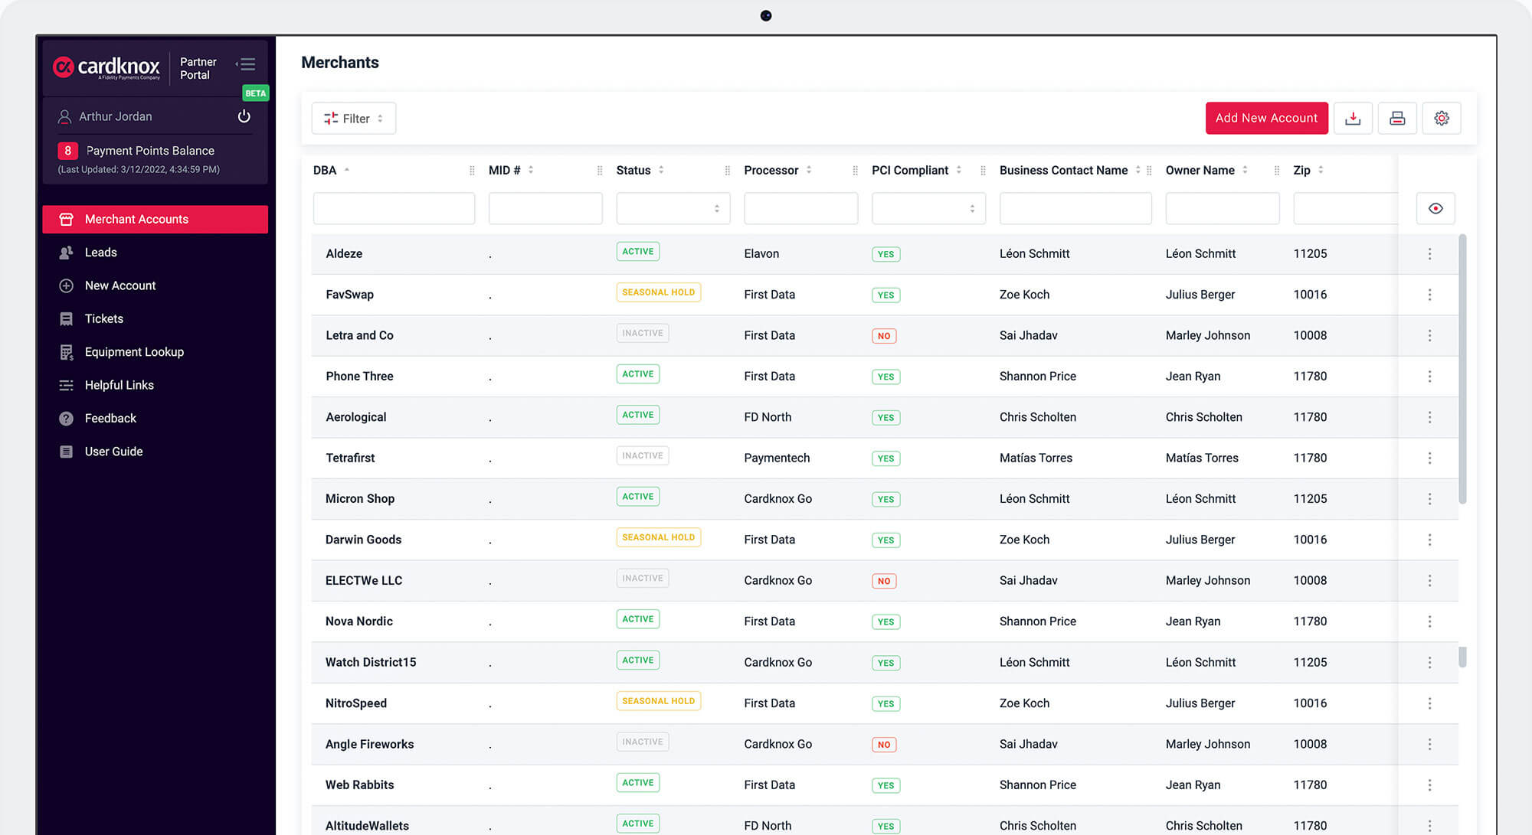The image size is (1532, 835).
Task: Click the print icon
Action: (1397, 117)
